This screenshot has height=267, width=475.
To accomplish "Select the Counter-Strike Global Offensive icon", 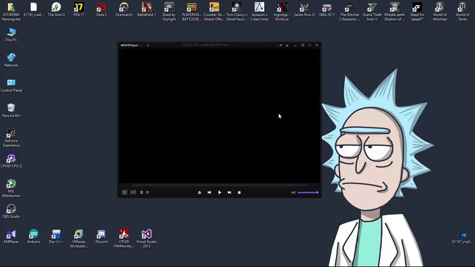I will [x=214, y=12].
